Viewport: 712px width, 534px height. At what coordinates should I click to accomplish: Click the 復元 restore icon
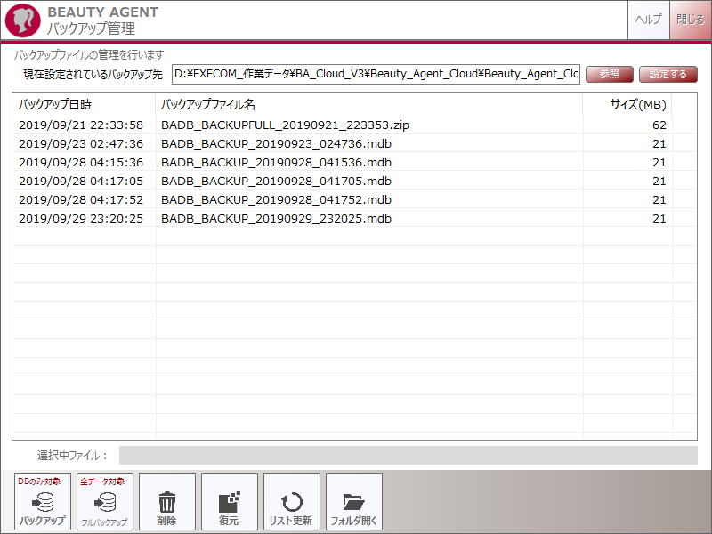(x=229, y=503)
